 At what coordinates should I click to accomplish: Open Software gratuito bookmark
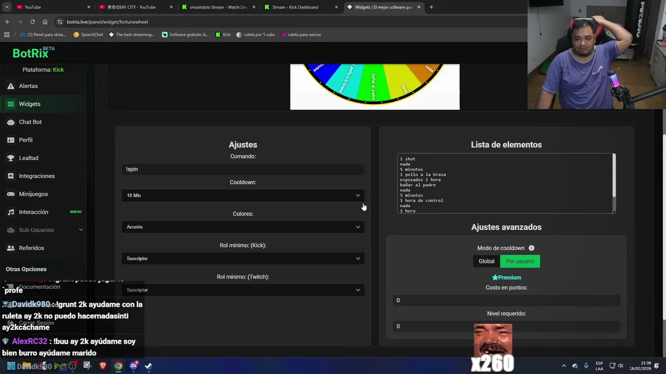pyautogui.click(x=185, y=35)
